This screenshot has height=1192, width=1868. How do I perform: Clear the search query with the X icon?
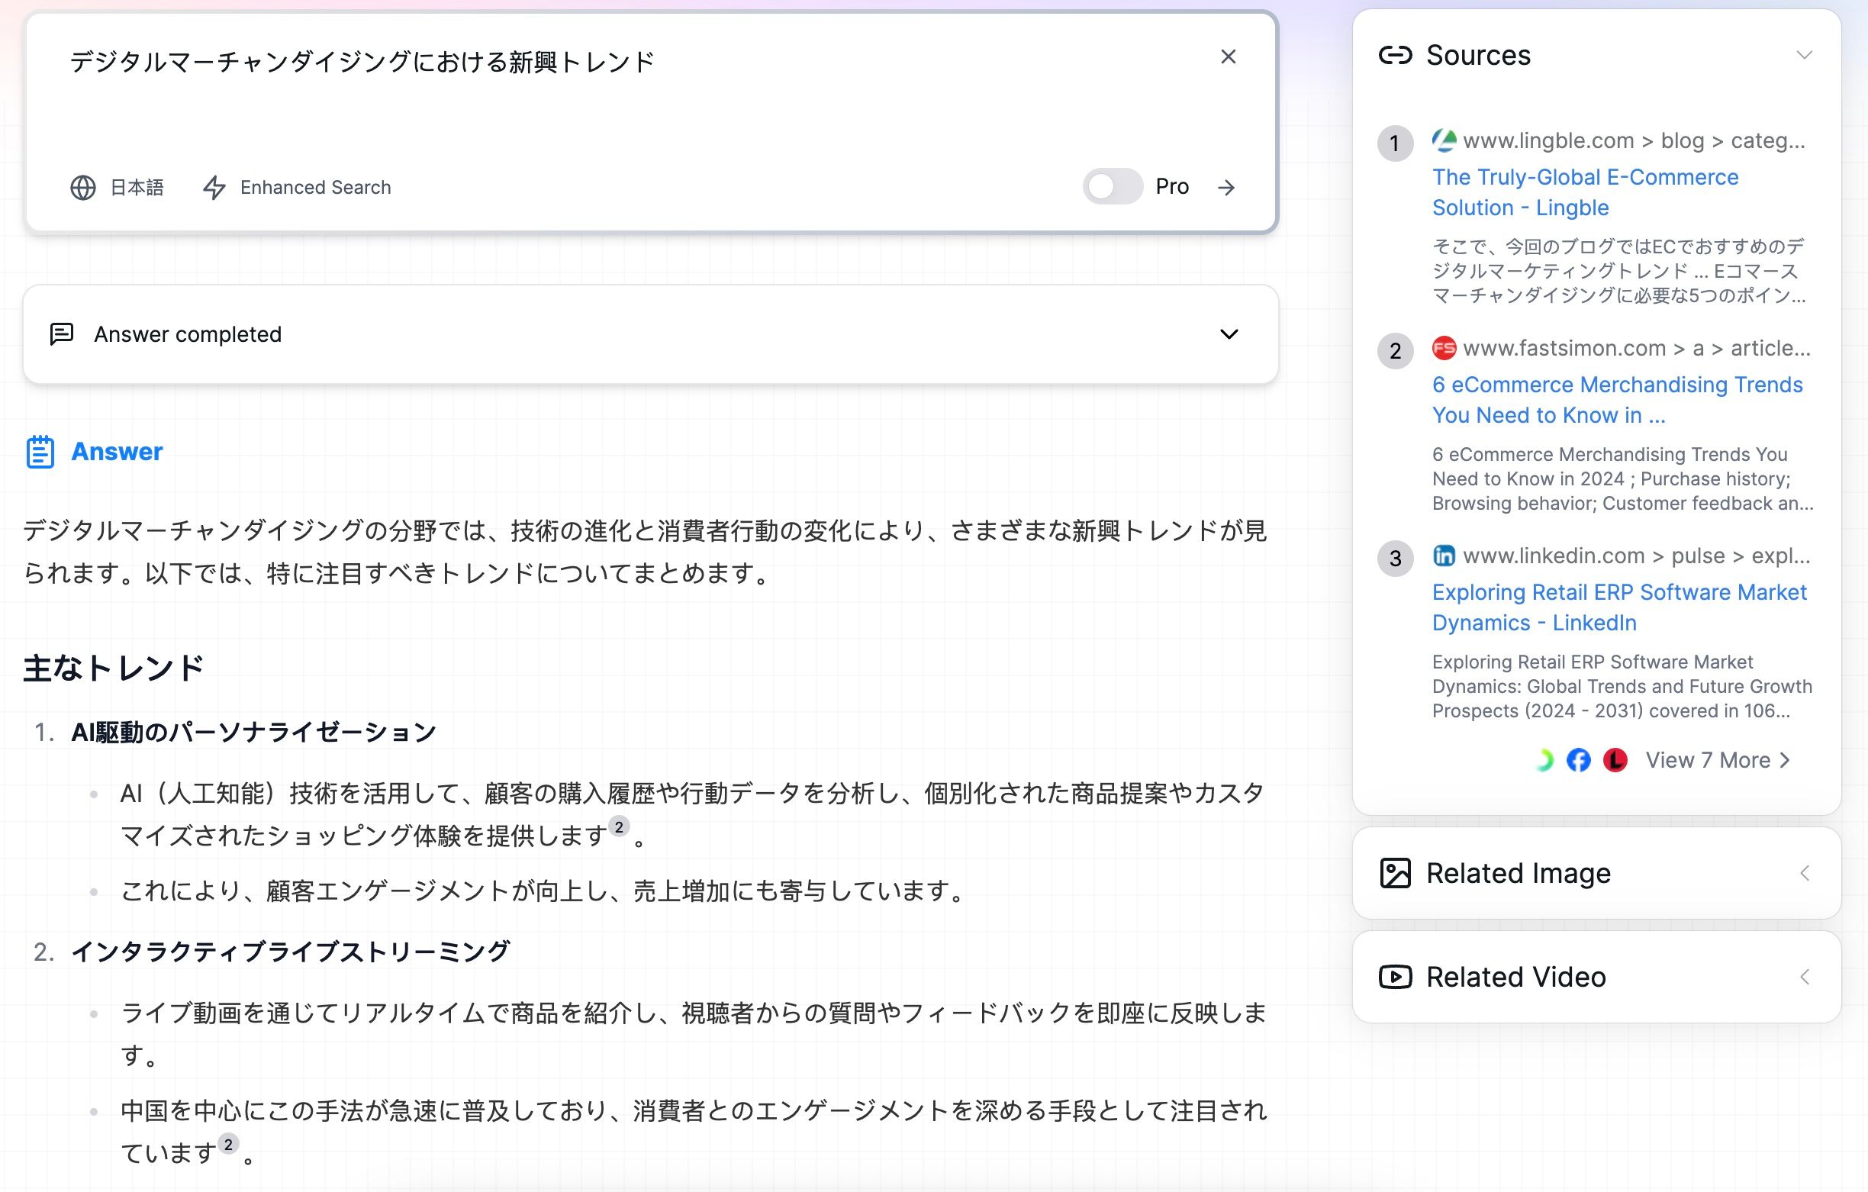tap(1228, 56)
